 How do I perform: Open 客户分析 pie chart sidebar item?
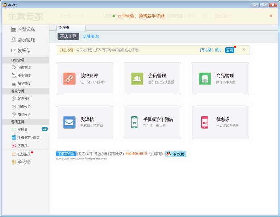[x=21, y=98]
